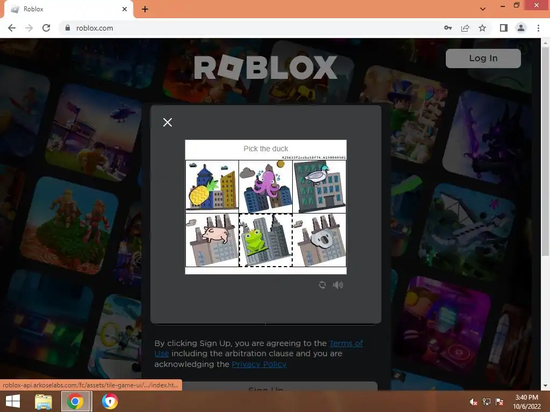Share this page via the share icon

(x=465, y=28)
